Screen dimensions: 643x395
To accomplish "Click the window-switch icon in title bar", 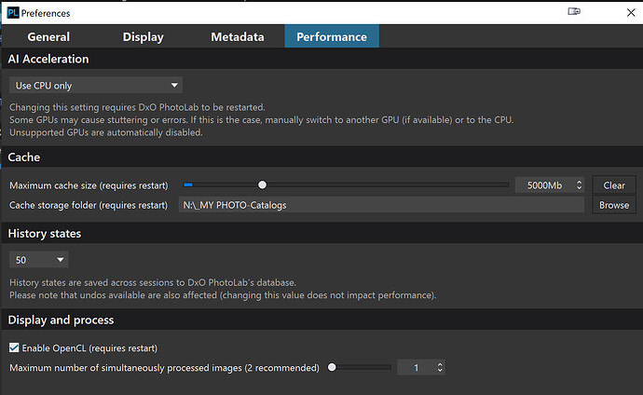I will [573, 13].
